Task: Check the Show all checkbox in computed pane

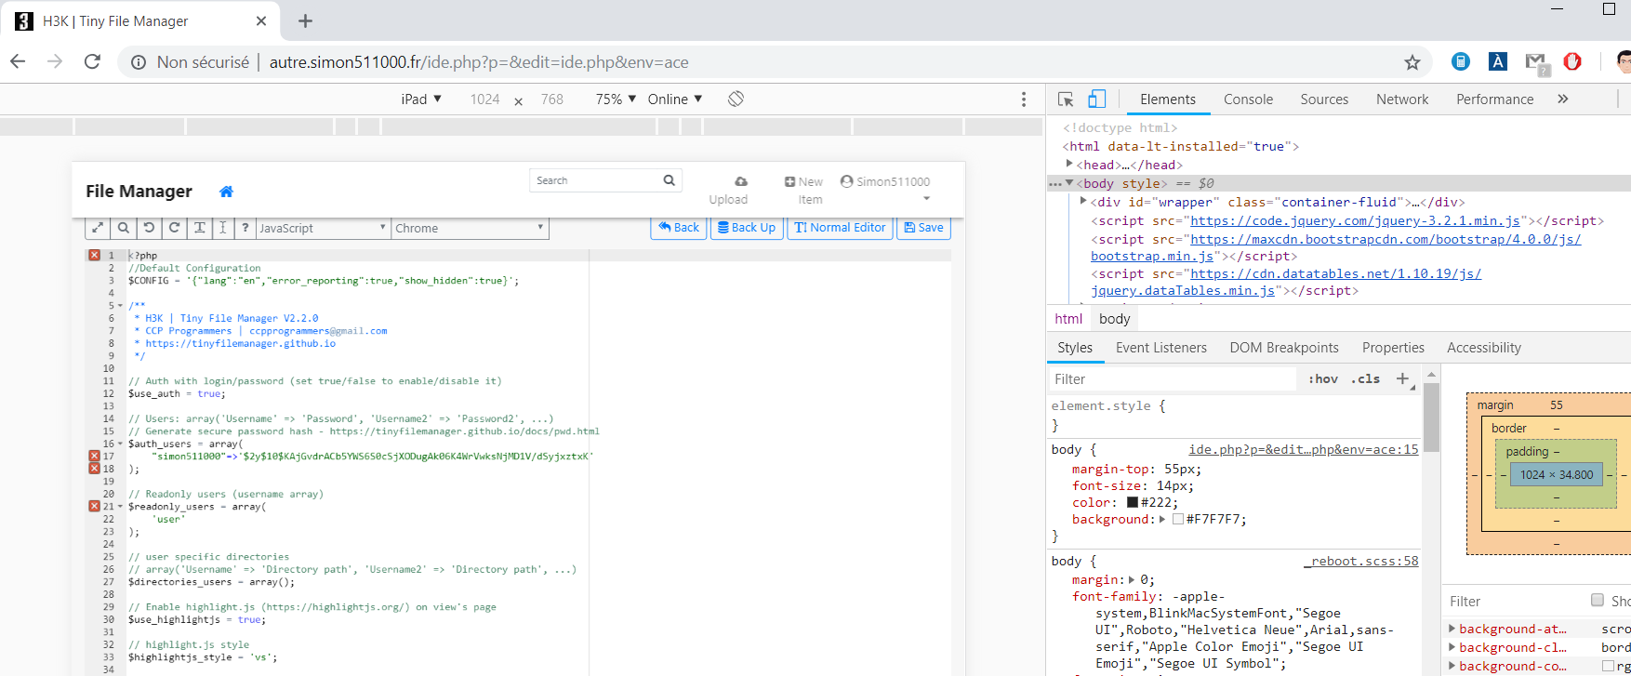Action: coord(1598,601)
